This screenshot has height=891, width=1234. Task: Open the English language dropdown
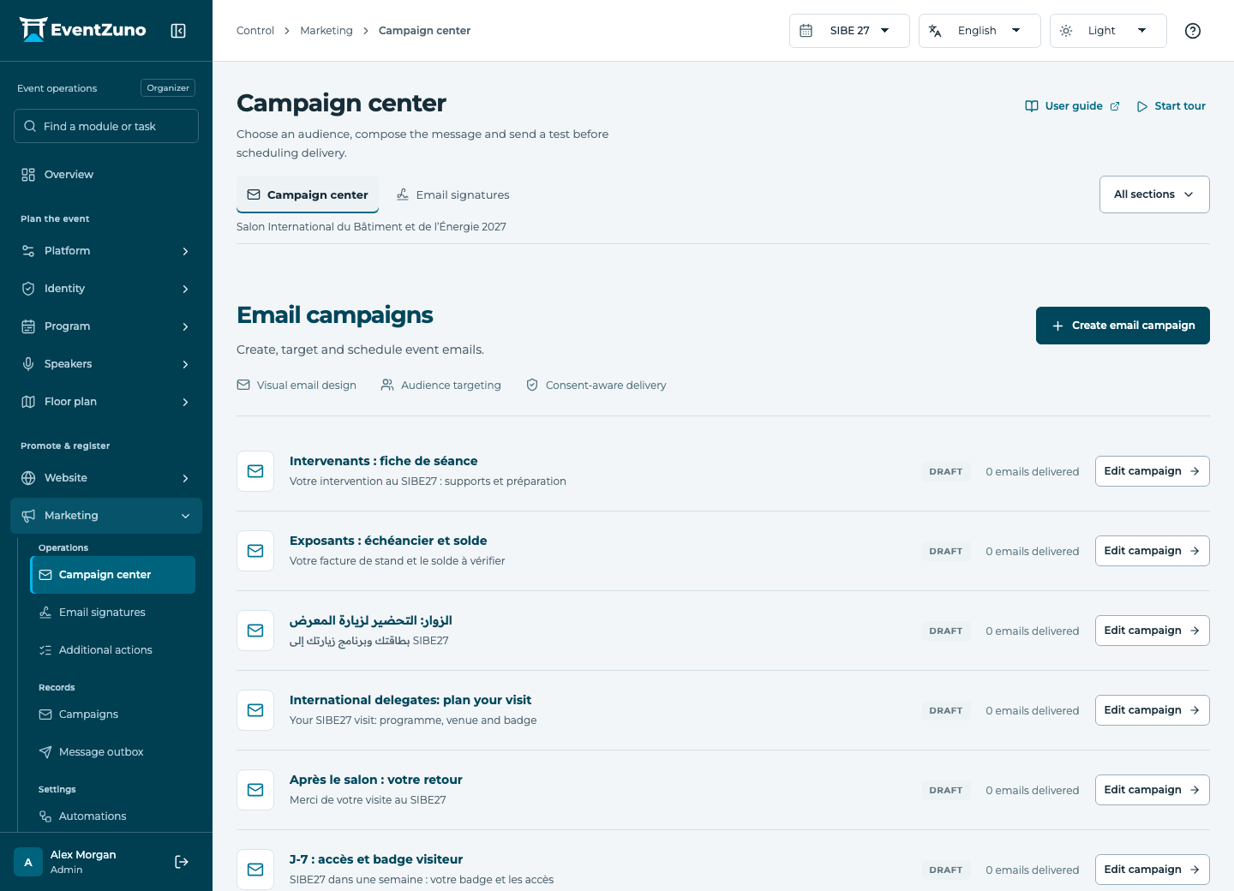(979, 31)
